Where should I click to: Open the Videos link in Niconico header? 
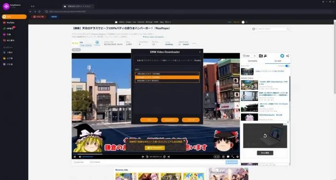121,22
